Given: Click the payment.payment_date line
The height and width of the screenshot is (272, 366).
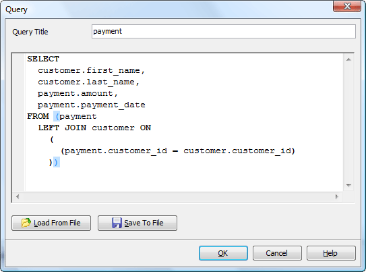Looking at the screenshot, I should point(91,105).
